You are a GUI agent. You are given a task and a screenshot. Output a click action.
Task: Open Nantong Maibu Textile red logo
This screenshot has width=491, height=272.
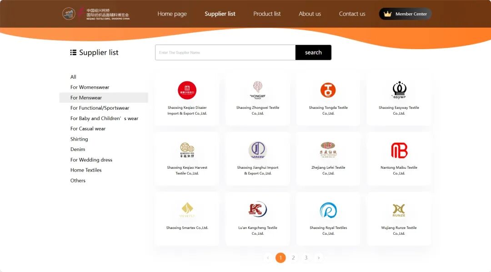(x=399, y=150)
